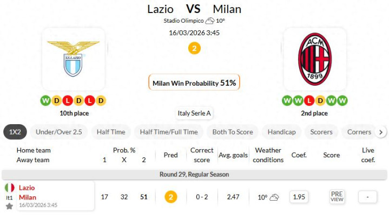Switch to the Both To Score tab
The width and height of the screenshot is (389, 218).
pos(233,132)
